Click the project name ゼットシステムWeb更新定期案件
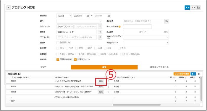Screen dimensions: 207x111 (68, 81)
